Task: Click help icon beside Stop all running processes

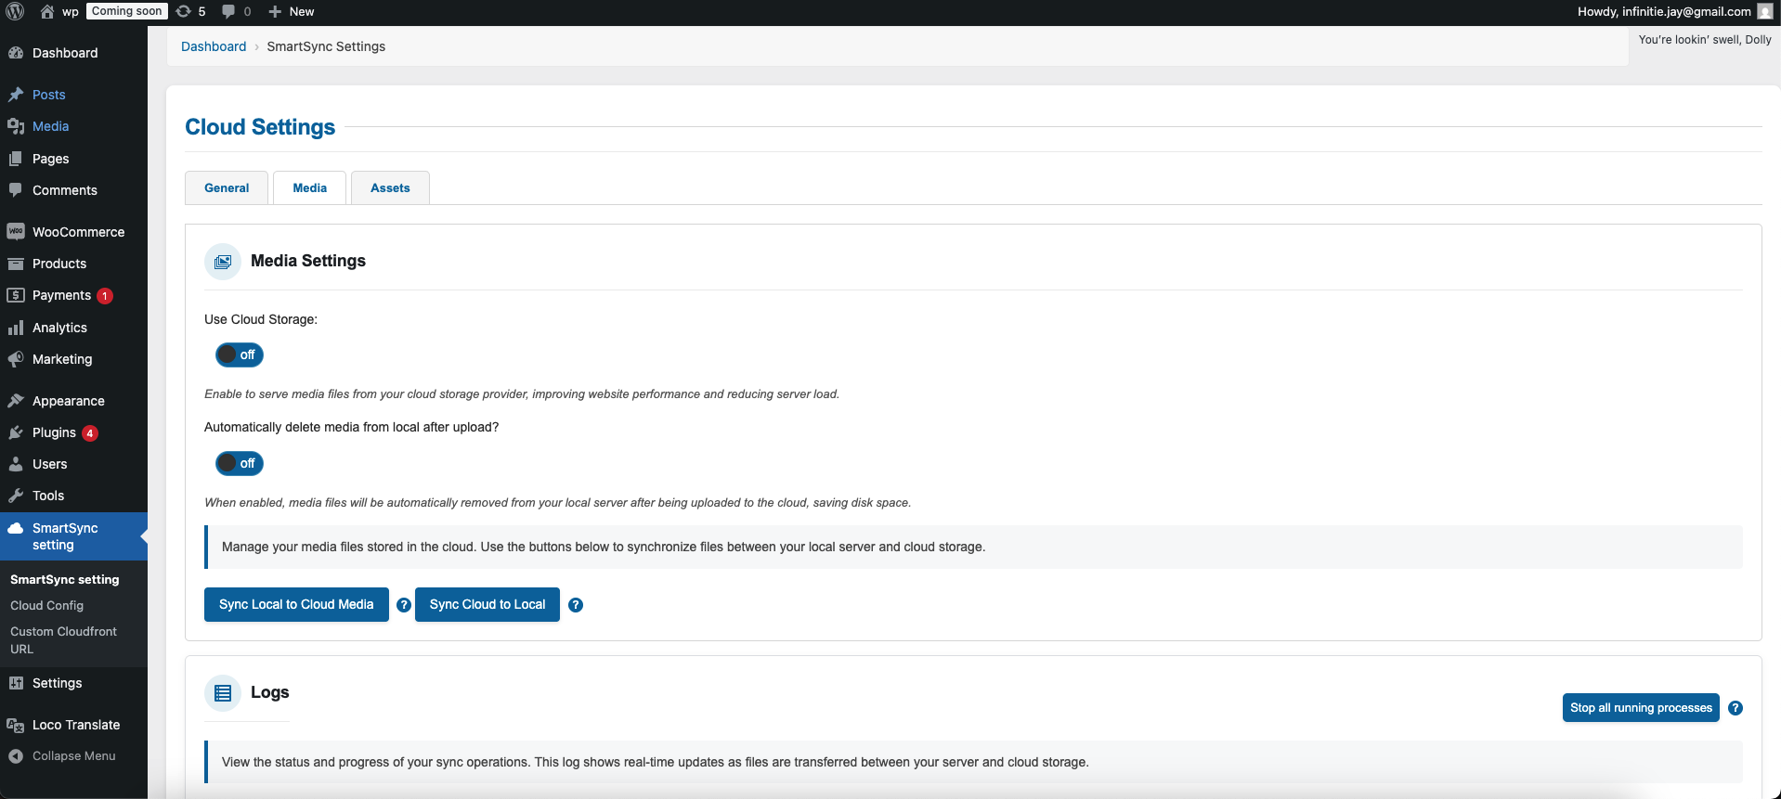Action: point(1735,708)
